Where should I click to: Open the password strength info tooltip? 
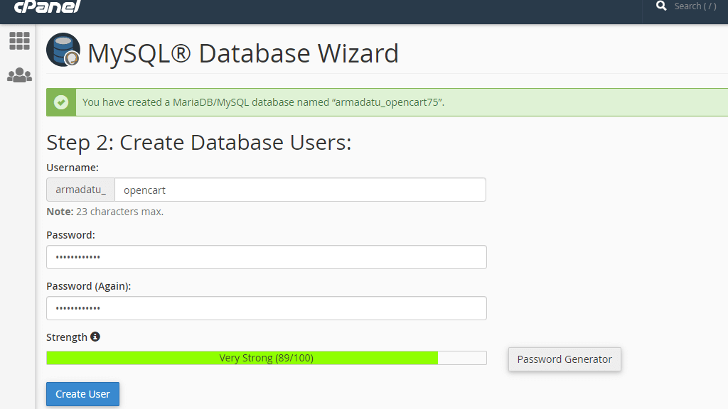pos(95,336)
